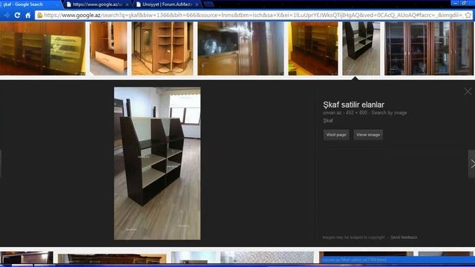Close the image preview panel
The width and height of the screenshot is (475, 267).
tap(468, 91)
